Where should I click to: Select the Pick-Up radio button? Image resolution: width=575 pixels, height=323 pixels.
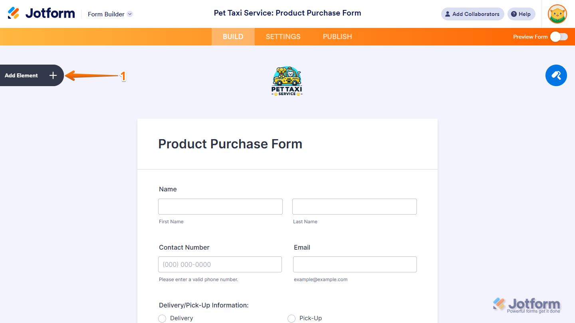point(291,318)
